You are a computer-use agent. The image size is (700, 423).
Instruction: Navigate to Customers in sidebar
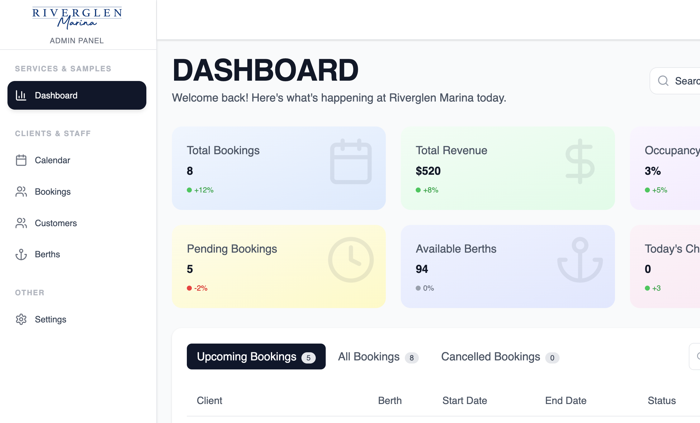coord(77,223)
